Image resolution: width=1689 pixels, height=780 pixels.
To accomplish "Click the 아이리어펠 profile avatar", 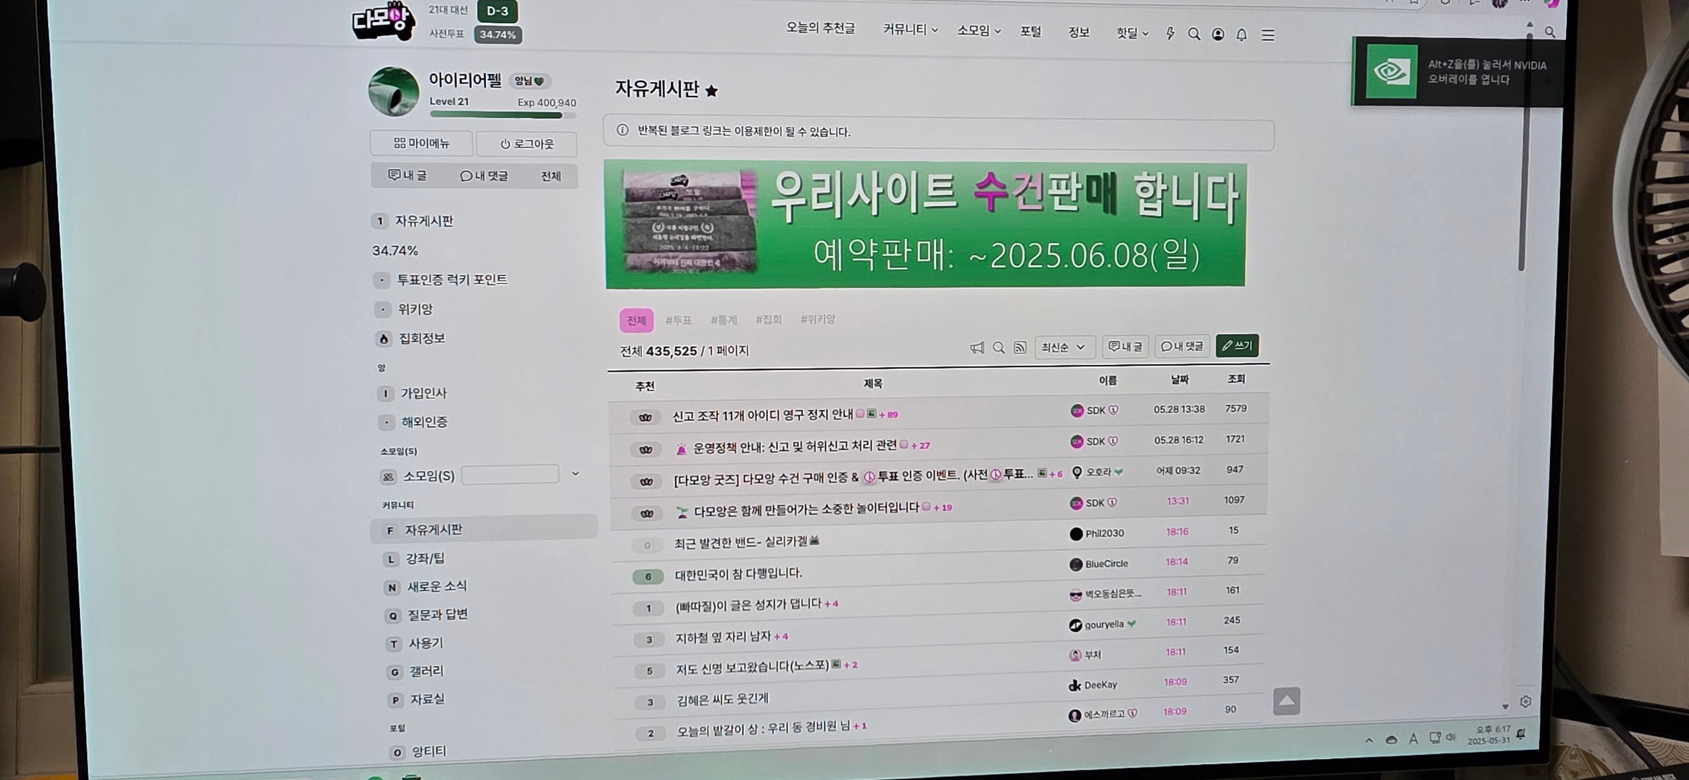I will (394, 91).
